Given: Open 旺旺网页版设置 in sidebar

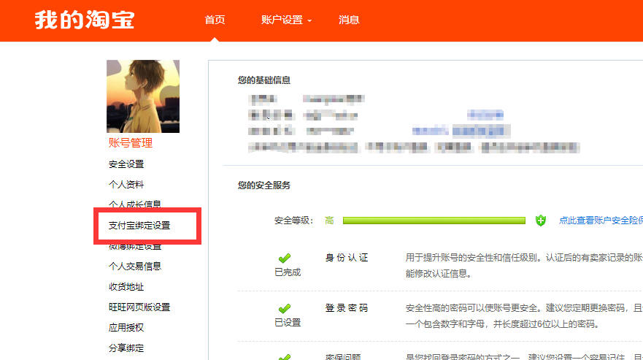Looking at the screenshot, I should [x=139, y=307].
